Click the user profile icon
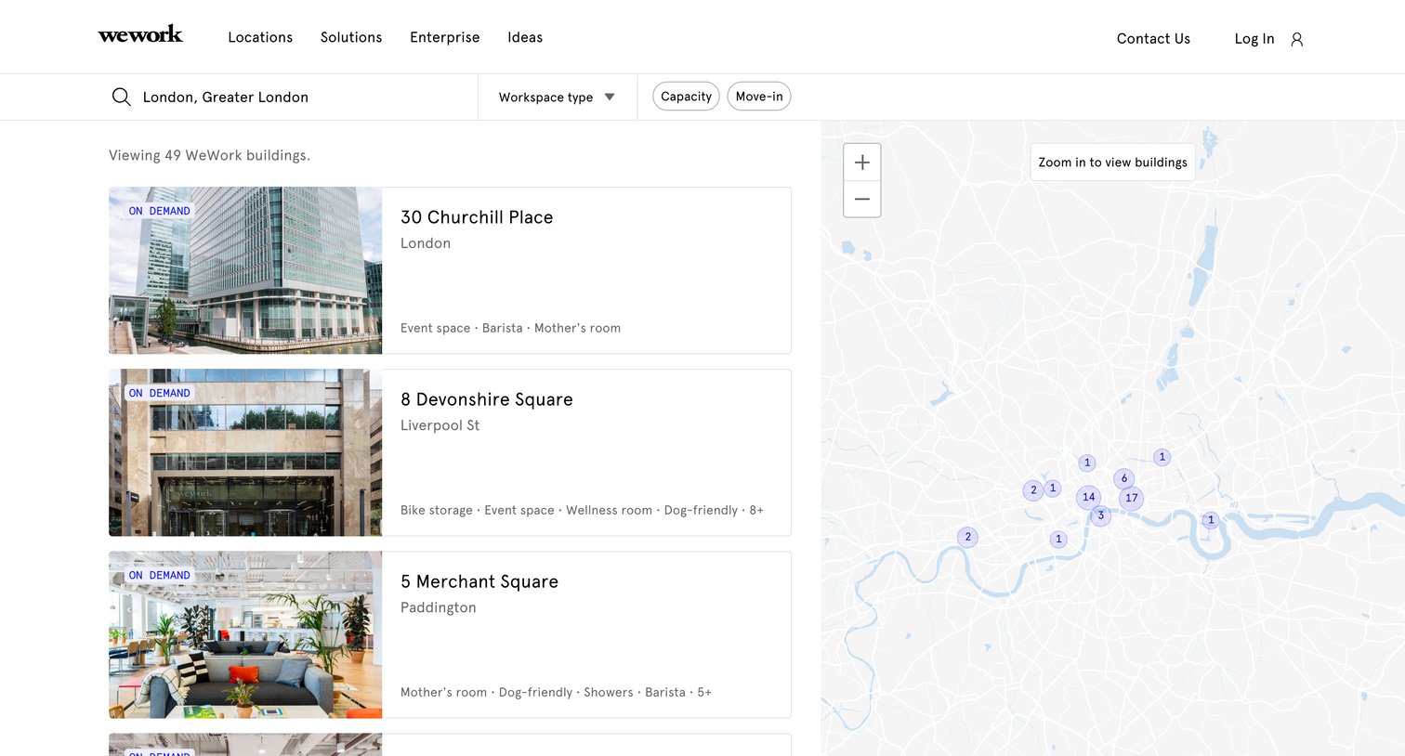 1297,39
